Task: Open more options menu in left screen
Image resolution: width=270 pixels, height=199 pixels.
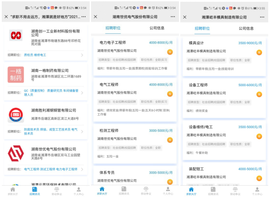Action: (x=84, y=17)
